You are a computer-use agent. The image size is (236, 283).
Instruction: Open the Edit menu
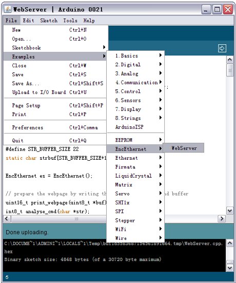tap(28, 21)
